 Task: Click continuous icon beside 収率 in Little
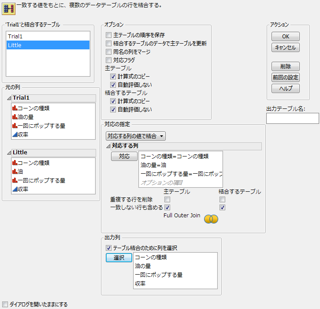(x=15, y=189)
